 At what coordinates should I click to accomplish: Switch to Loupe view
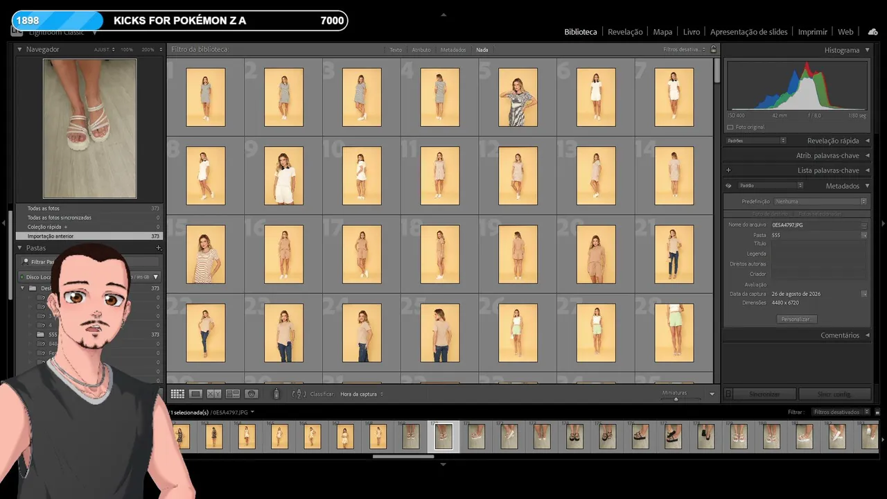pos(196,394)
